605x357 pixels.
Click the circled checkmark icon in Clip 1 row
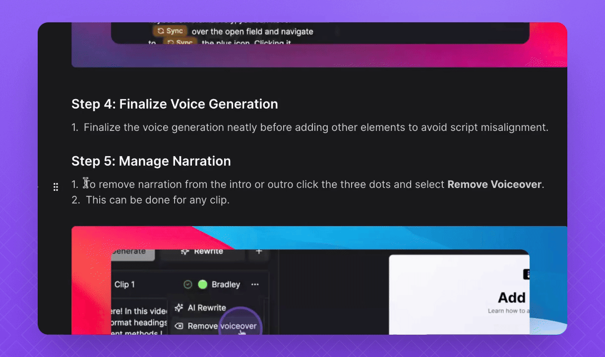click(x=187, y=285)
